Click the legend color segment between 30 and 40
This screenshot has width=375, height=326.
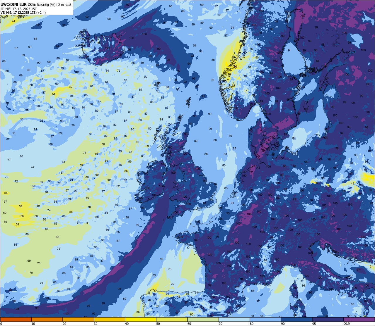point(109,319)
